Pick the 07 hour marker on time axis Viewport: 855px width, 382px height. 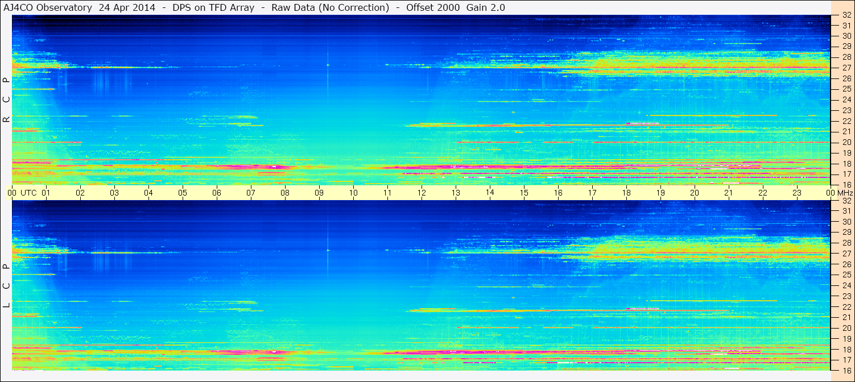[251, 193]
